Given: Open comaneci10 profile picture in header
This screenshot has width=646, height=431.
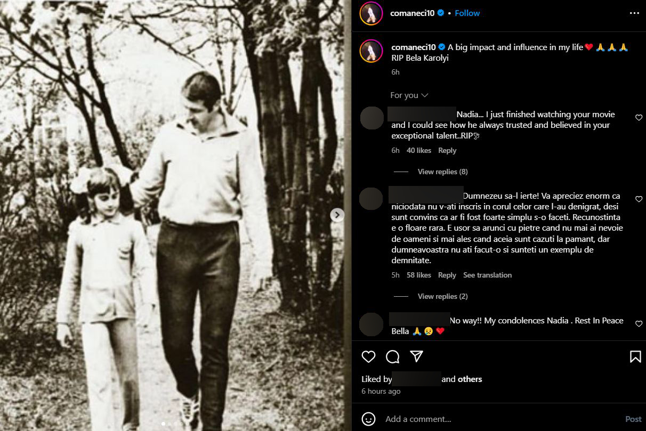Looking at the screenshot, I should 371,13.
